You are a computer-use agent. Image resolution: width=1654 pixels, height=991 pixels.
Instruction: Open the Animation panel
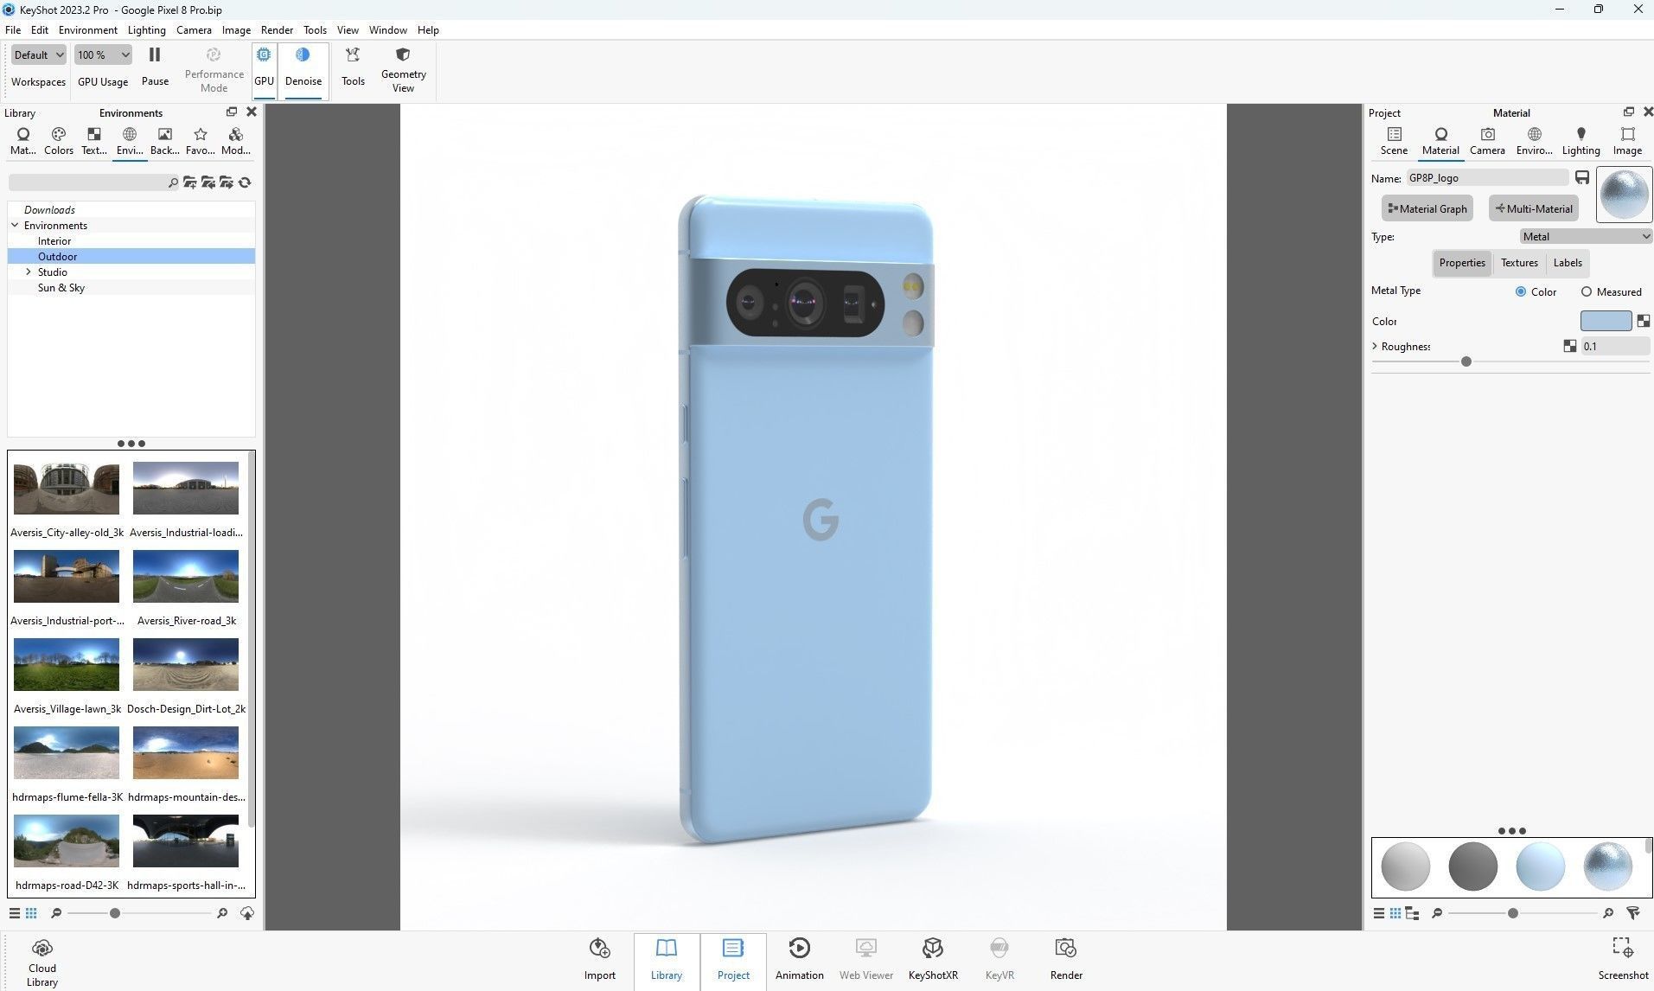point(799,959)
